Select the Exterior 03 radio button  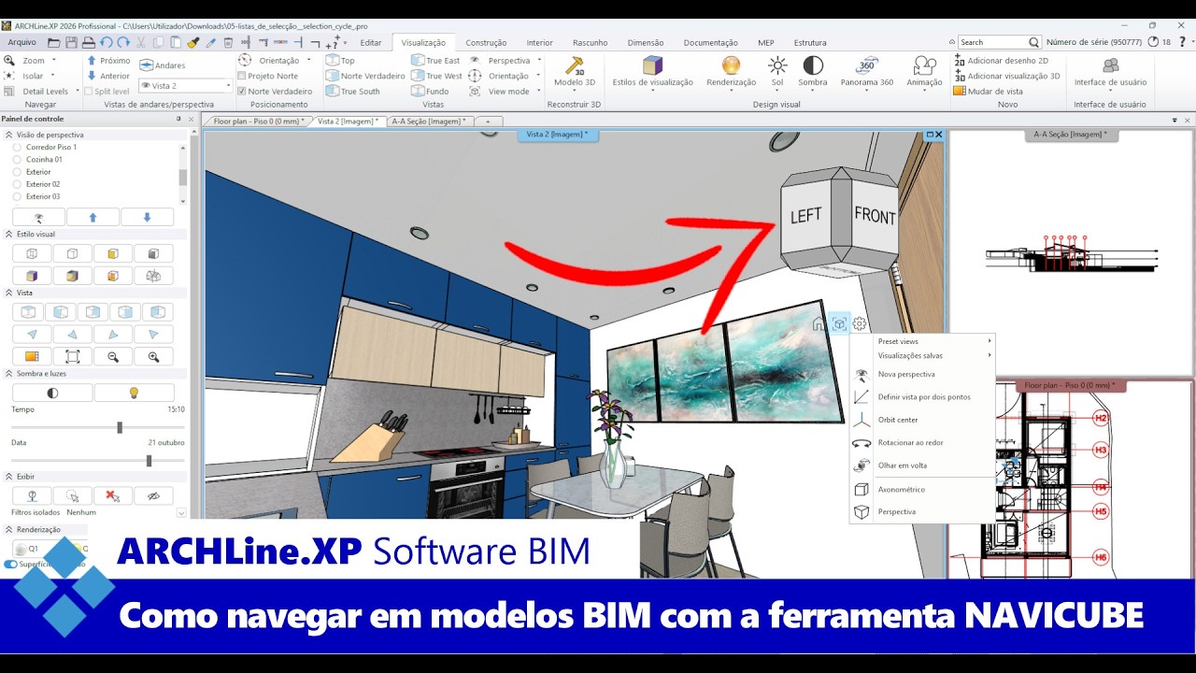16,196
